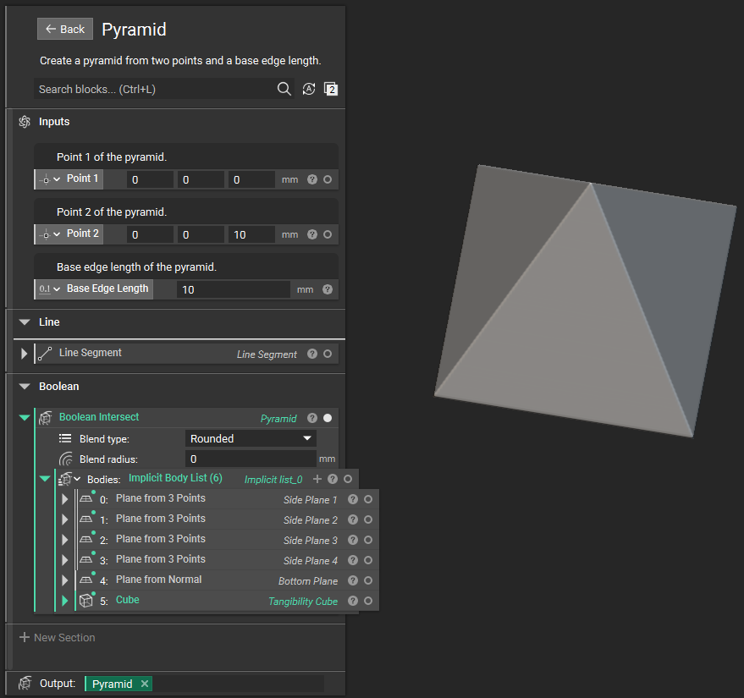The width and height of the screenshot is (744, 698).
Task: Click the Back button
Action: point(65,29)
